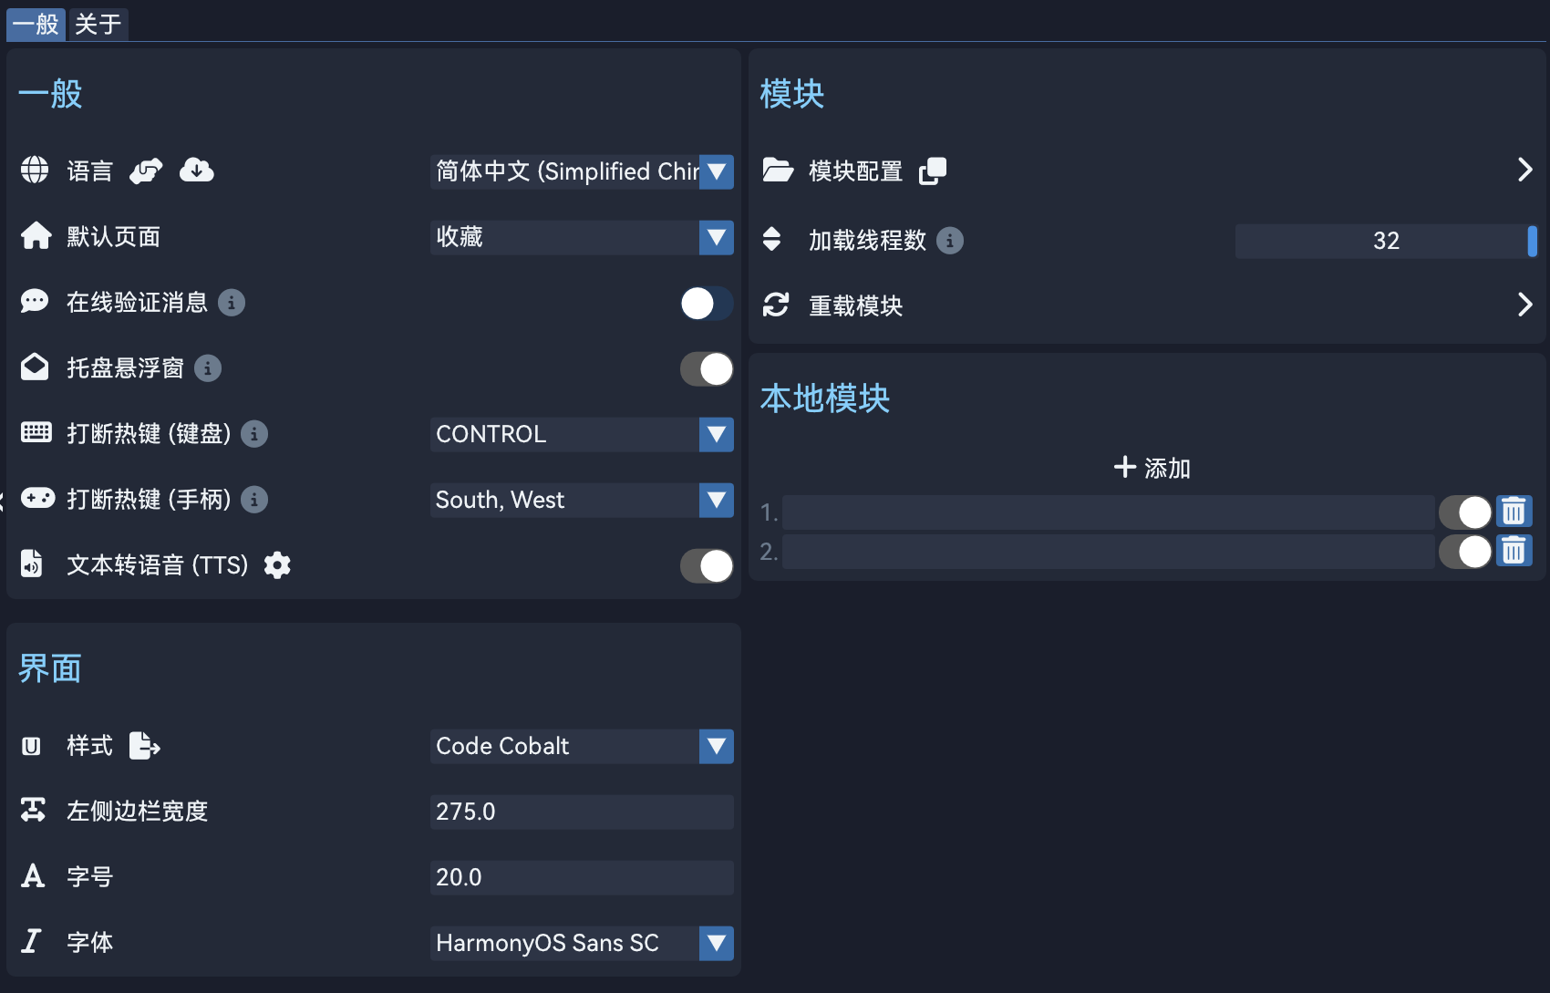Adjust the 加载线程数 slider set to 32

click(x=1532, y=241)
